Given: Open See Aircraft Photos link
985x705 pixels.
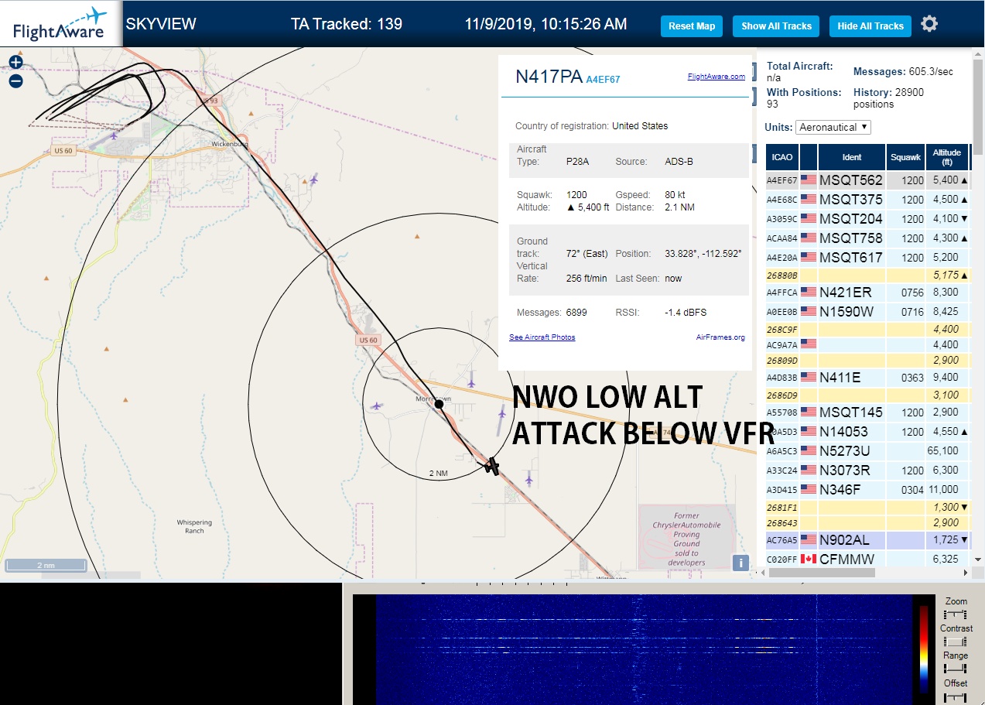Looking at the screenshot, I should point(542,337).
